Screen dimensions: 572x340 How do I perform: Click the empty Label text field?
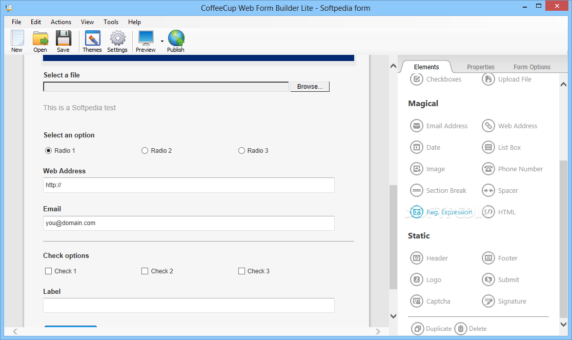(189, 305)
